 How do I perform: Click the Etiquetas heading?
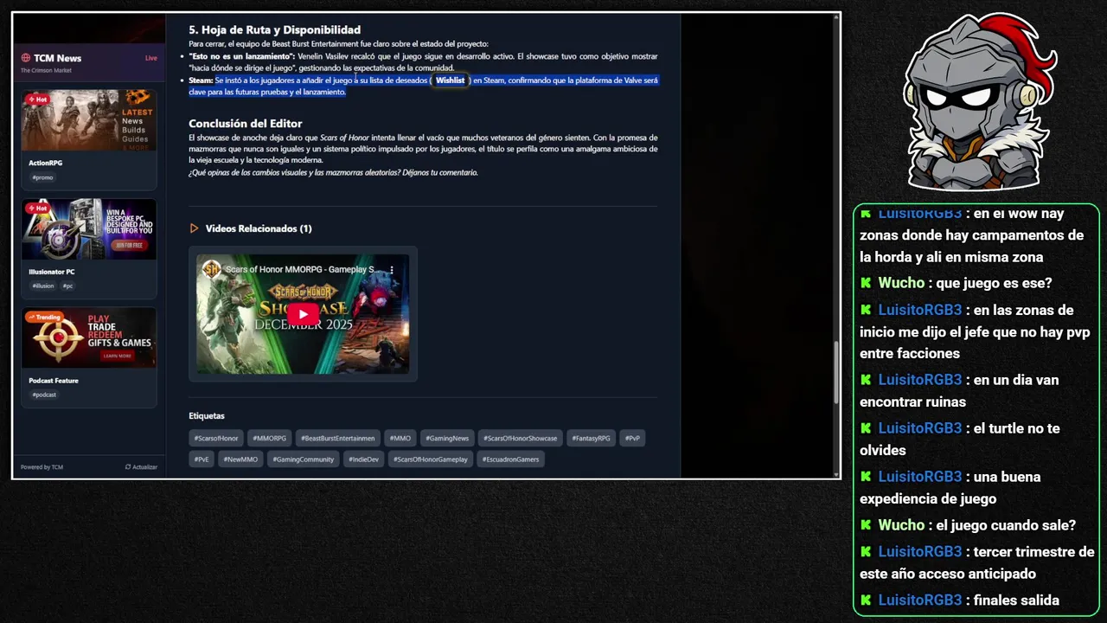(207, 416)
